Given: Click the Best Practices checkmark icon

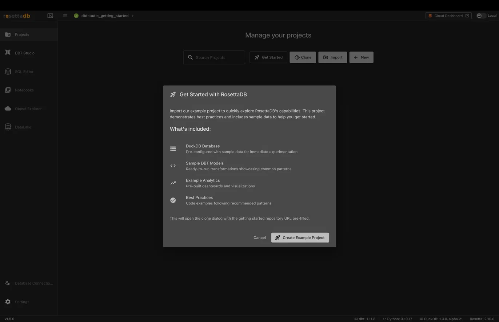Looking at the screenshot, I should (173, 200).
